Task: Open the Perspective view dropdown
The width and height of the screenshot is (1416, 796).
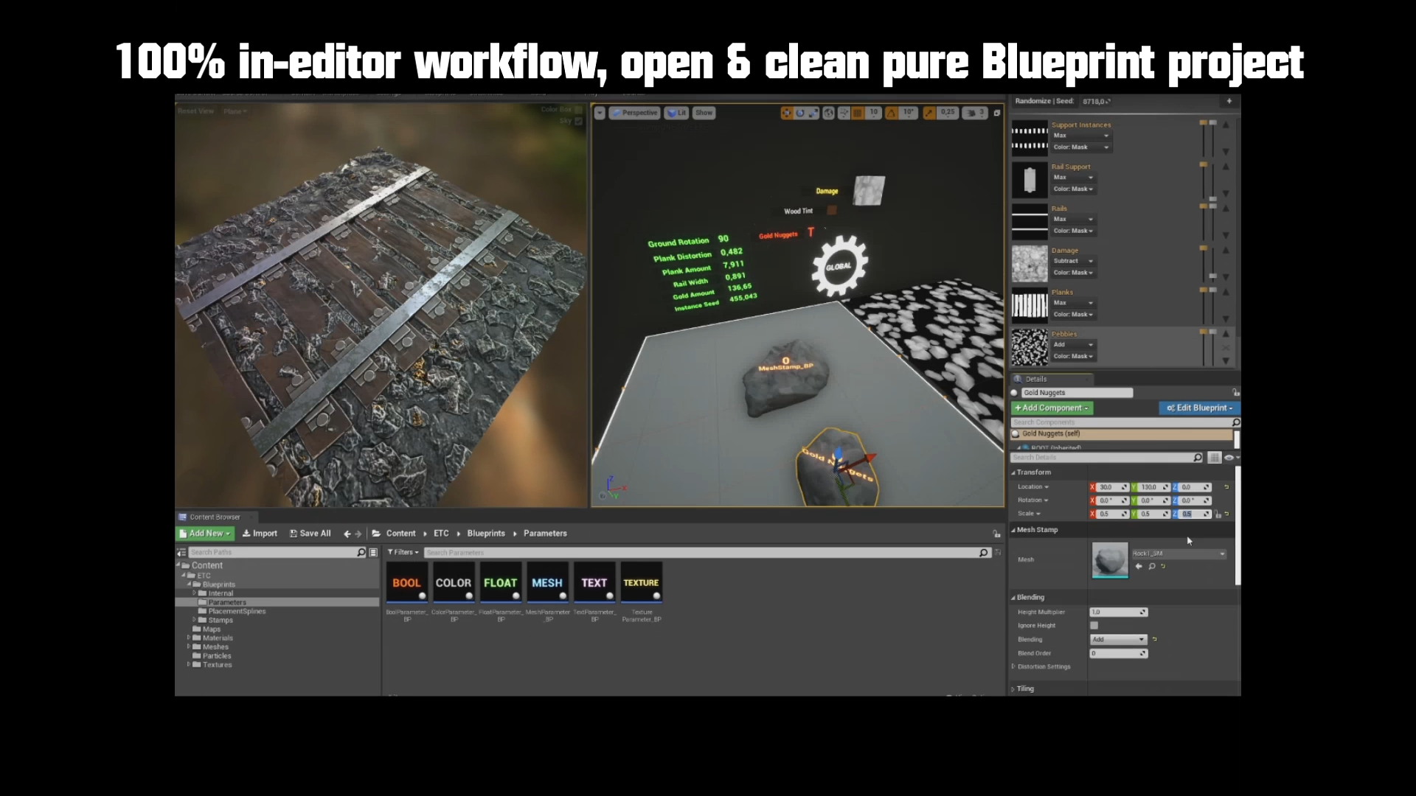Action: point(635,113)
